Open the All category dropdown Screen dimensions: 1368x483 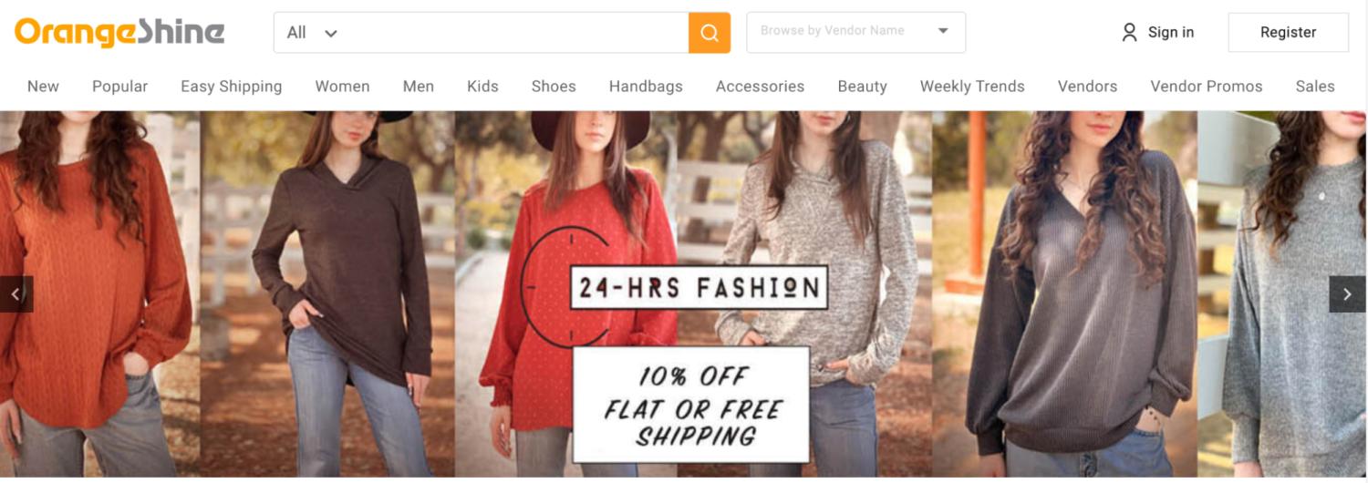[312, 33]
